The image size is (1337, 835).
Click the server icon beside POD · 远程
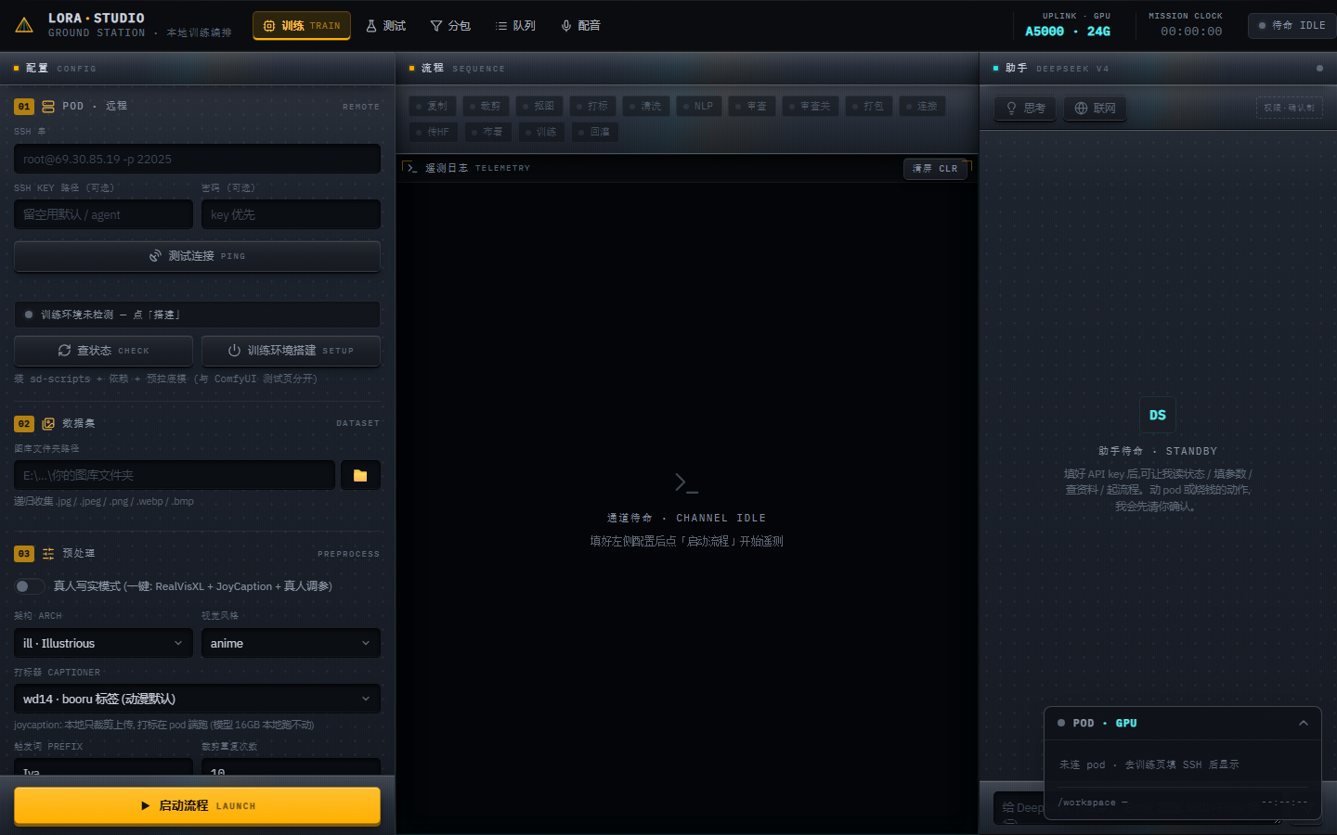(48, 107)
